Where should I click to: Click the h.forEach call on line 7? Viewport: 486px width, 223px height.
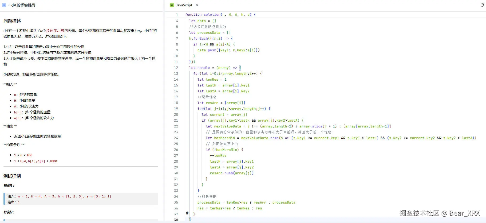tap(198, 39)
